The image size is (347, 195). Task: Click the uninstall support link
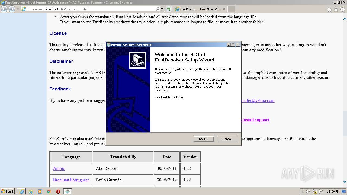[255, 120]
